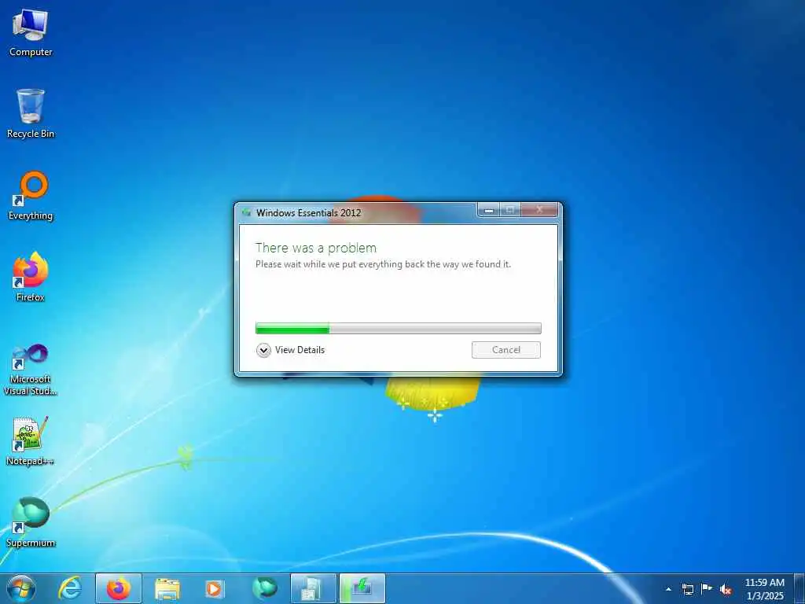The width and height of the screenshot is (805, 604).
Task: Click the Windows Essentials installer taskbar button
Action: (x=362, y=588)
